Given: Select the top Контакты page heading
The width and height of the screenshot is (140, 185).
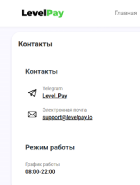Looking at the screenshot, I should click(35, 44).
